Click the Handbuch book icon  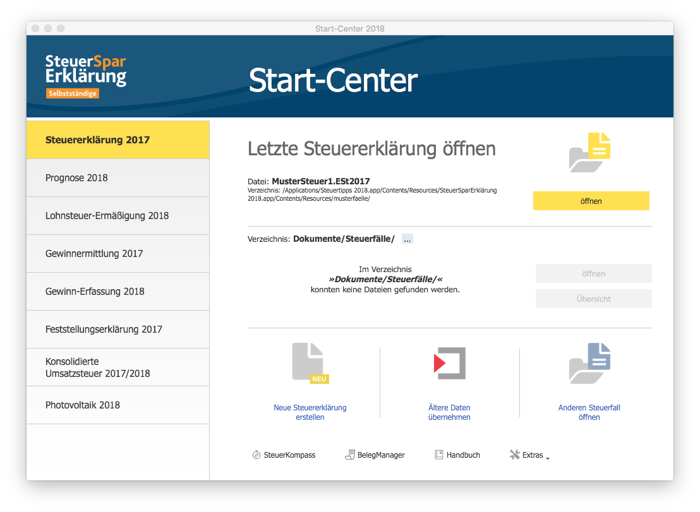(x=439, y=455)
